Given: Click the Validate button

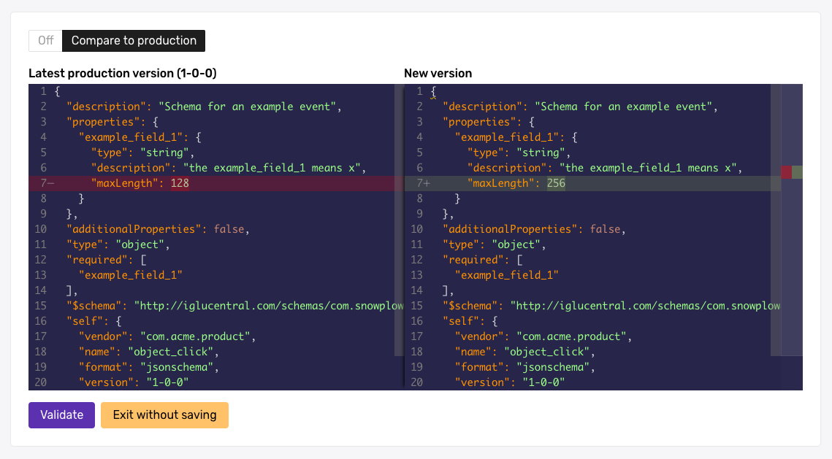Looking at the screenshot, I should coord(61,414).
